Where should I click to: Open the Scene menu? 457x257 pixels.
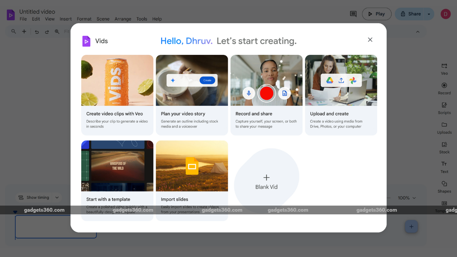coord(103,19)
